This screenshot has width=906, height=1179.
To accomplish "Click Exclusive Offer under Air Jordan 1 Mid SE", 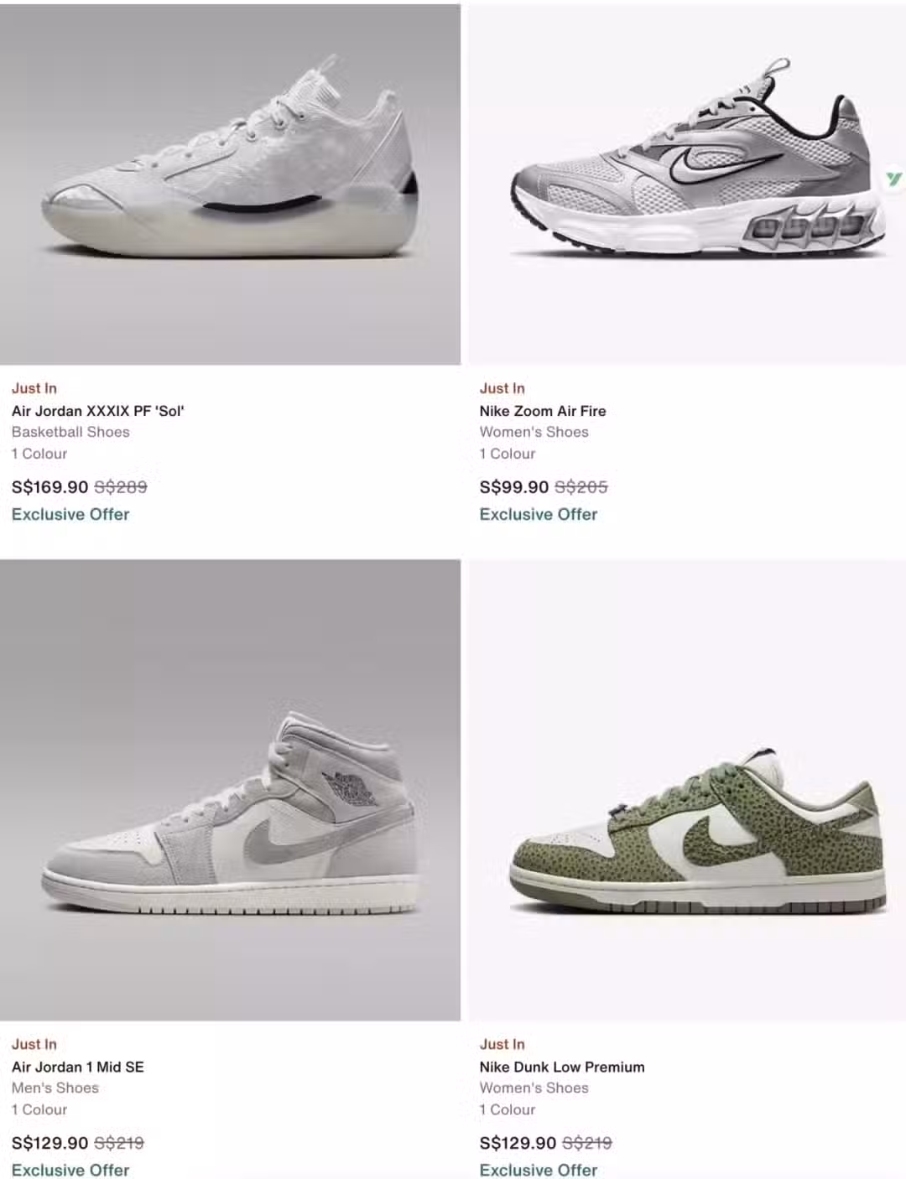I will coord(70,1170).
